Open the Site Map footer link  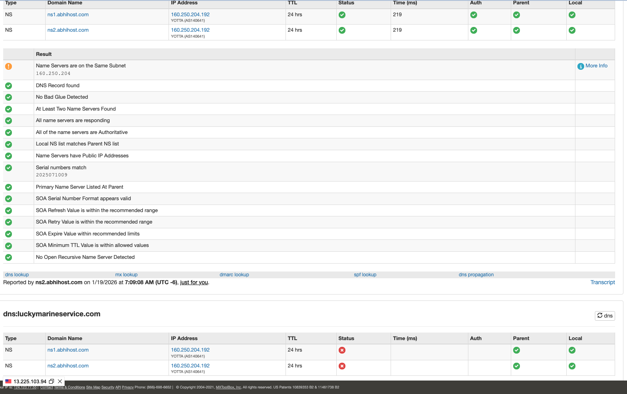[93, 387]
